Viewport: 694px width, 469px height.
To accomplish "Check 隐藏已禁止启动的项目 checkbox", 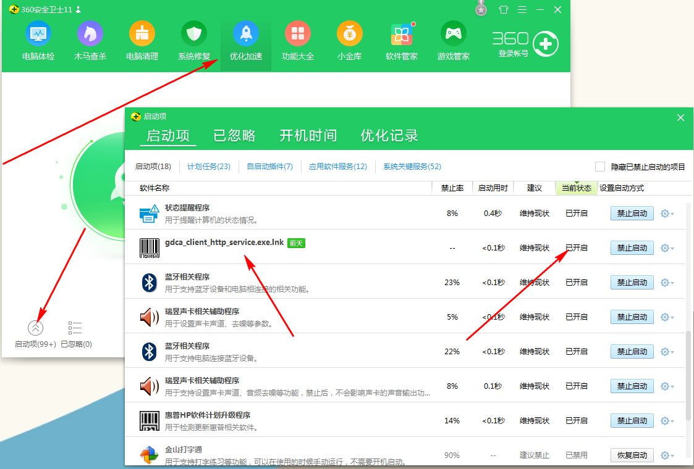I will point(600,167).
